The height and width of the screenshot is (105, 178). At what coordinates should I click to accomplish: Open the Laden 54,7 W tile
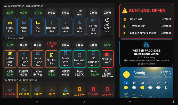38,73
